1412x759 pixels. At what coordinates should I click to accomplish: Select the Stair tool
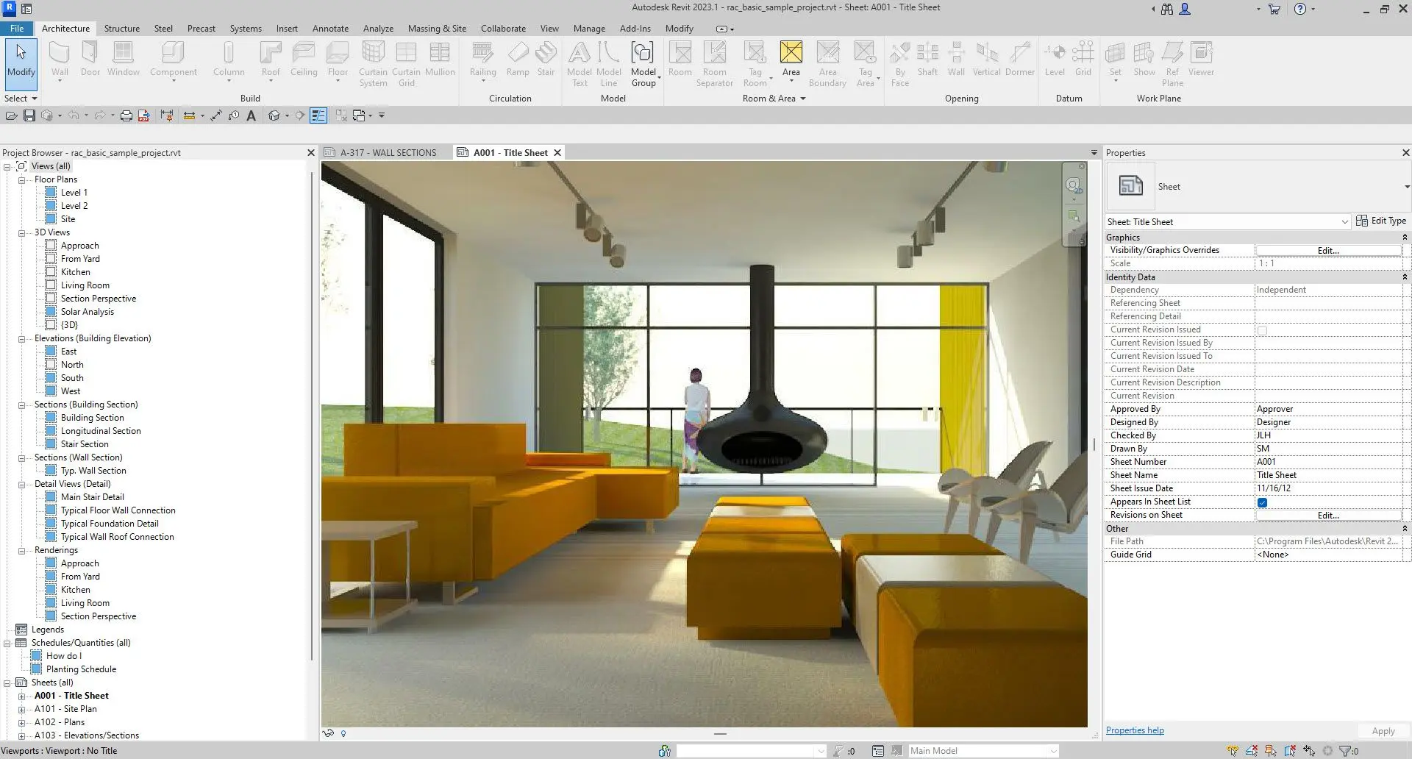(546, 60)
